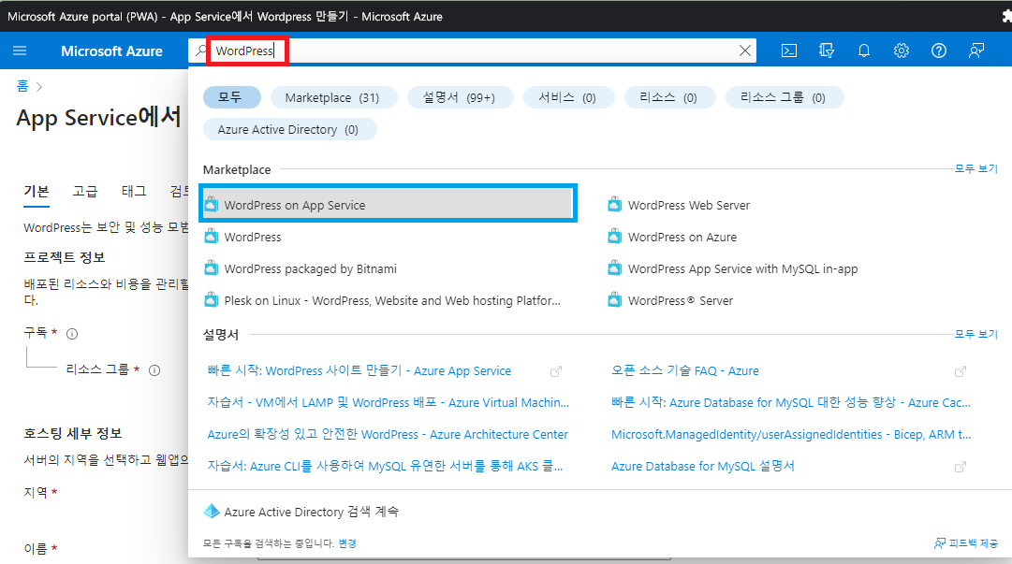Open Azure의 확장성 있고 안전한 WordPress article
Image resolution: width=1012 pixels, height=564 pixels.
click(x=388, y=434)
